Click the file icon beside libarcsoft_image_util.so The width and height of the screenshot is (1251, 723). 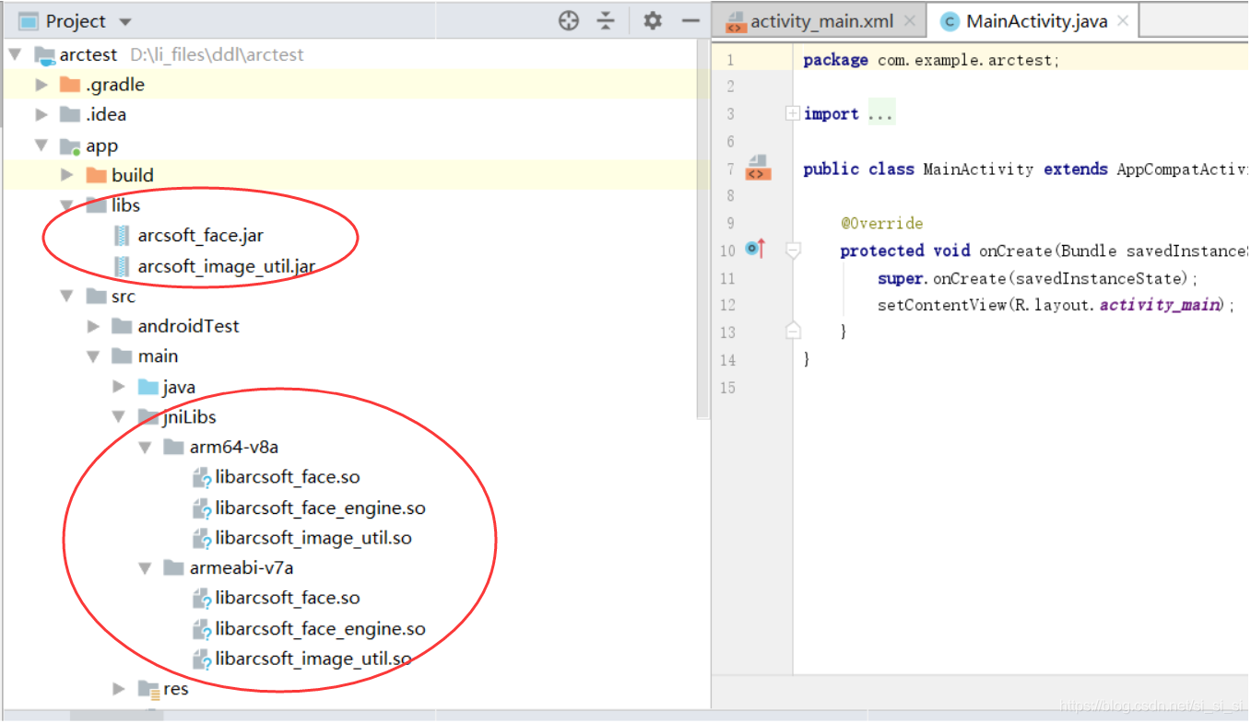pos(201,538)
